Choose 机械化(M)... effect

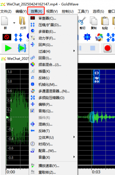pyautogui.click(x=53, y=85)
